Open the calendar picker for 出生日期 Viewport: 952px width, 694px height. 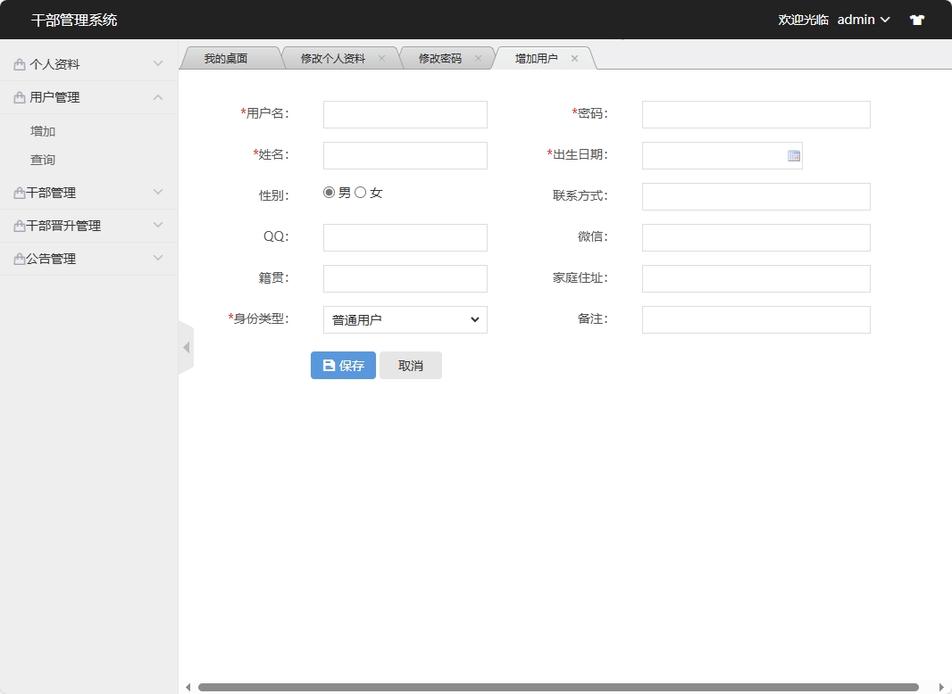click(x=793, y=155)
